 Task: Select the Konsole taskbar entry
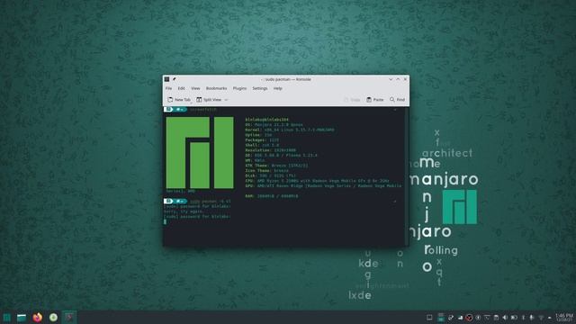tap(69, 318)
